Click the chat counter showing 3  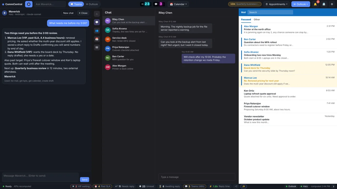[x=159, y=4]
